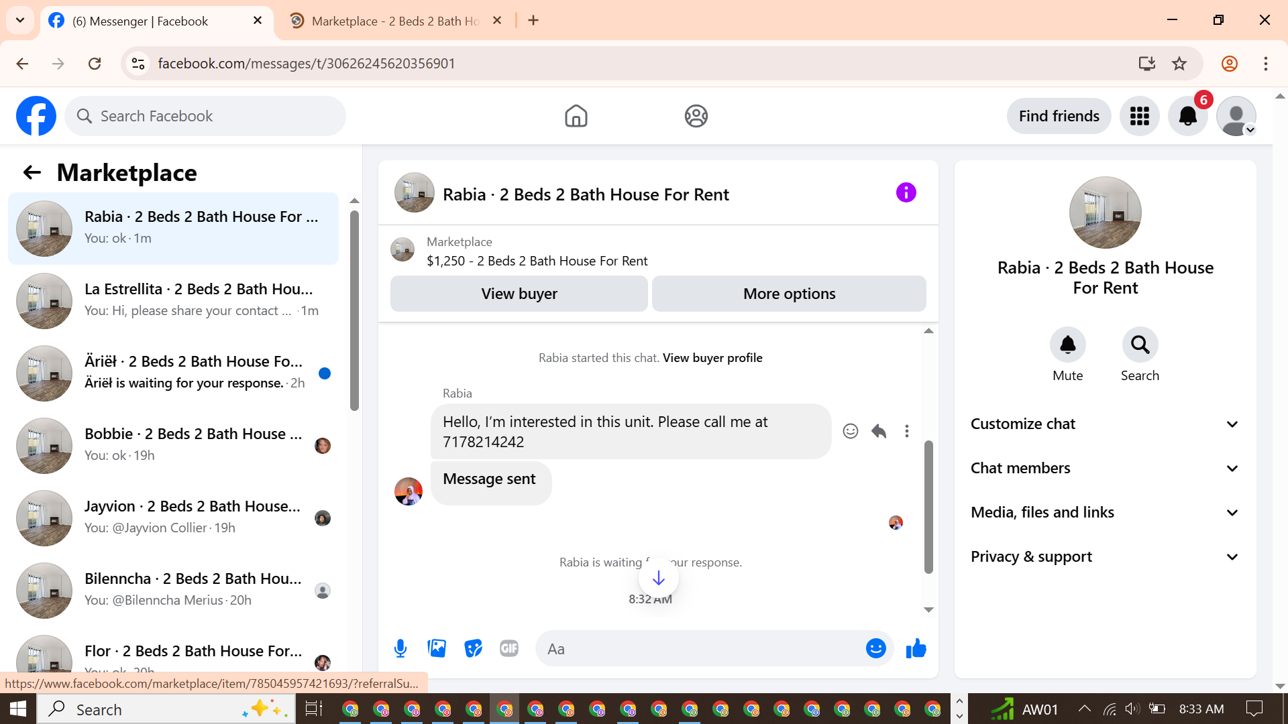
Task: Close the Messenger browser tab
Action: click(x=258, y=21)
